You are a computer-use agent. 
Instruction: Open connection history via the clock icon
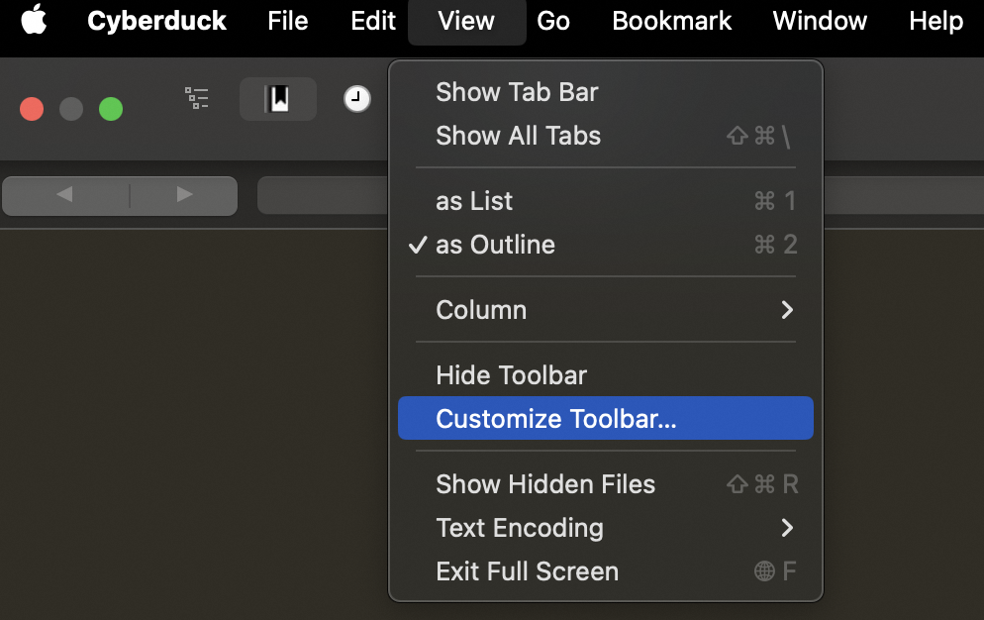pos(356,99)
